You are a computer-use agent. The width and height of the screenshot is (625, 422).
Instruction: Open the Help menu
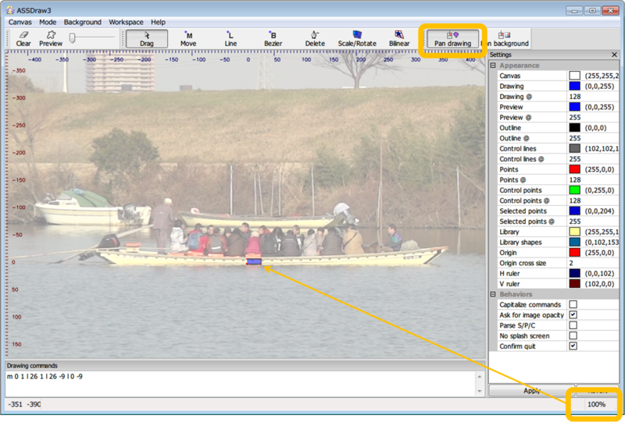(x=158, y=23)
